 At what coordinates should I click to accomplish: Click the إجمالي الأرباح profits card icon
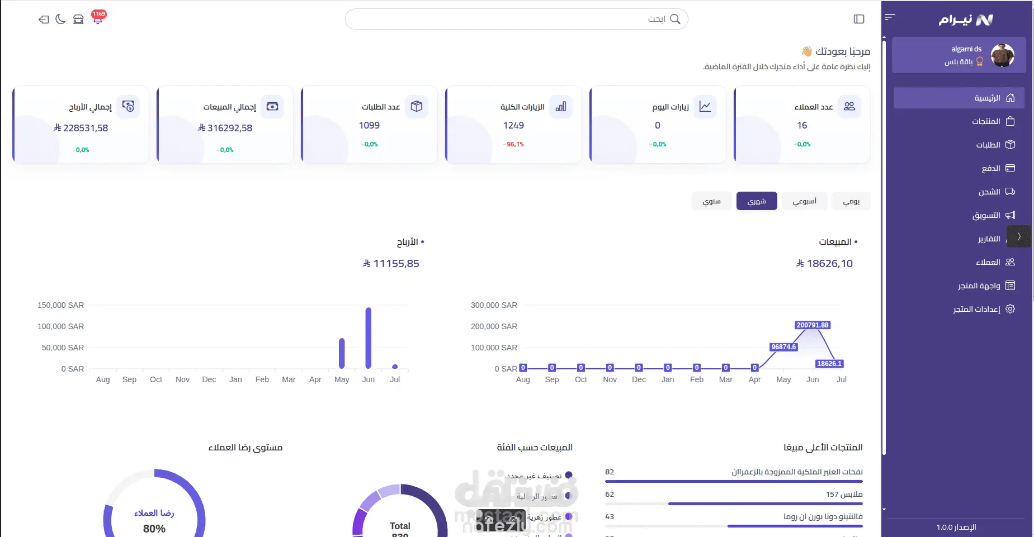tap(128, 106)
